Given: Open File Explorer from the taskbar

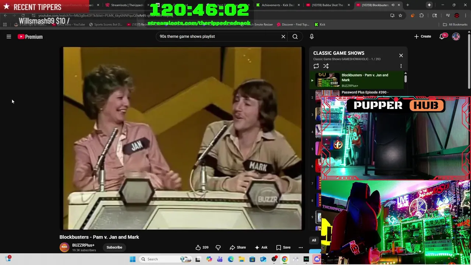Looking at the screenshot, I should click(241, 259).
